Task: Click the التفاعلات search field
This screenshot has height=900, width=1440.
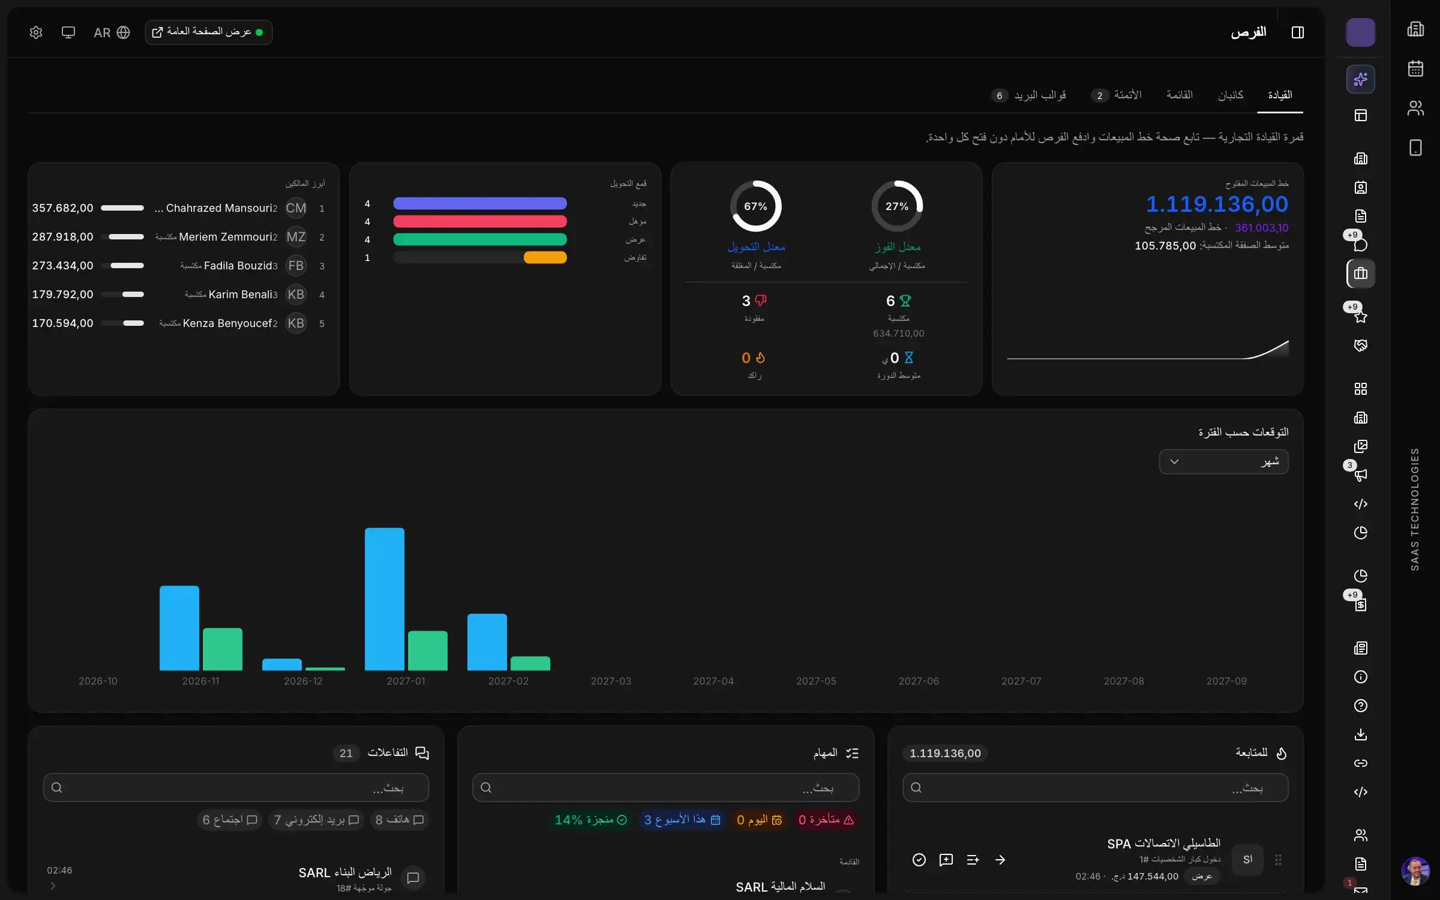Action: pyautogui.click(x=236, y=787)
